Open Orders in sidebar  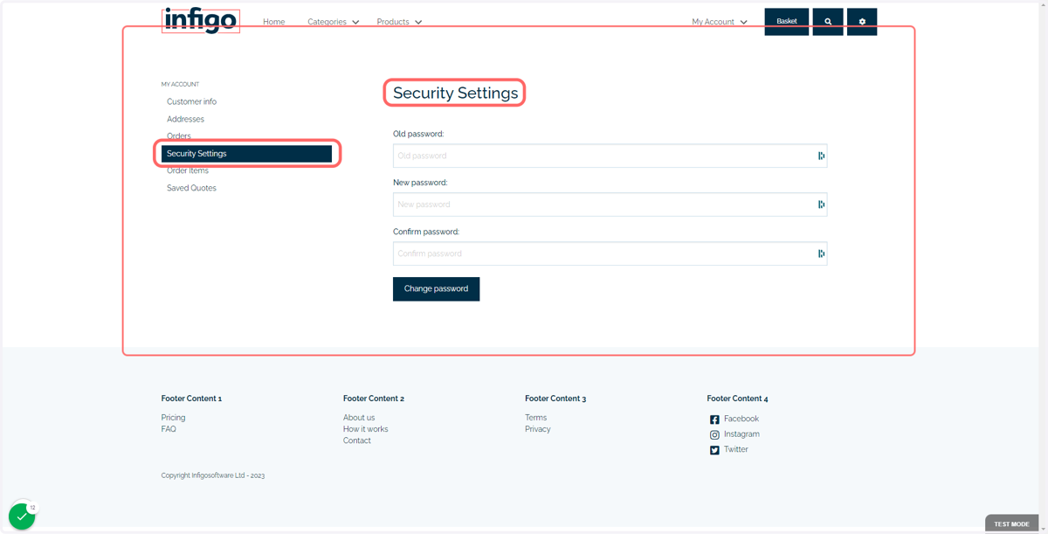tap(178, 136)
